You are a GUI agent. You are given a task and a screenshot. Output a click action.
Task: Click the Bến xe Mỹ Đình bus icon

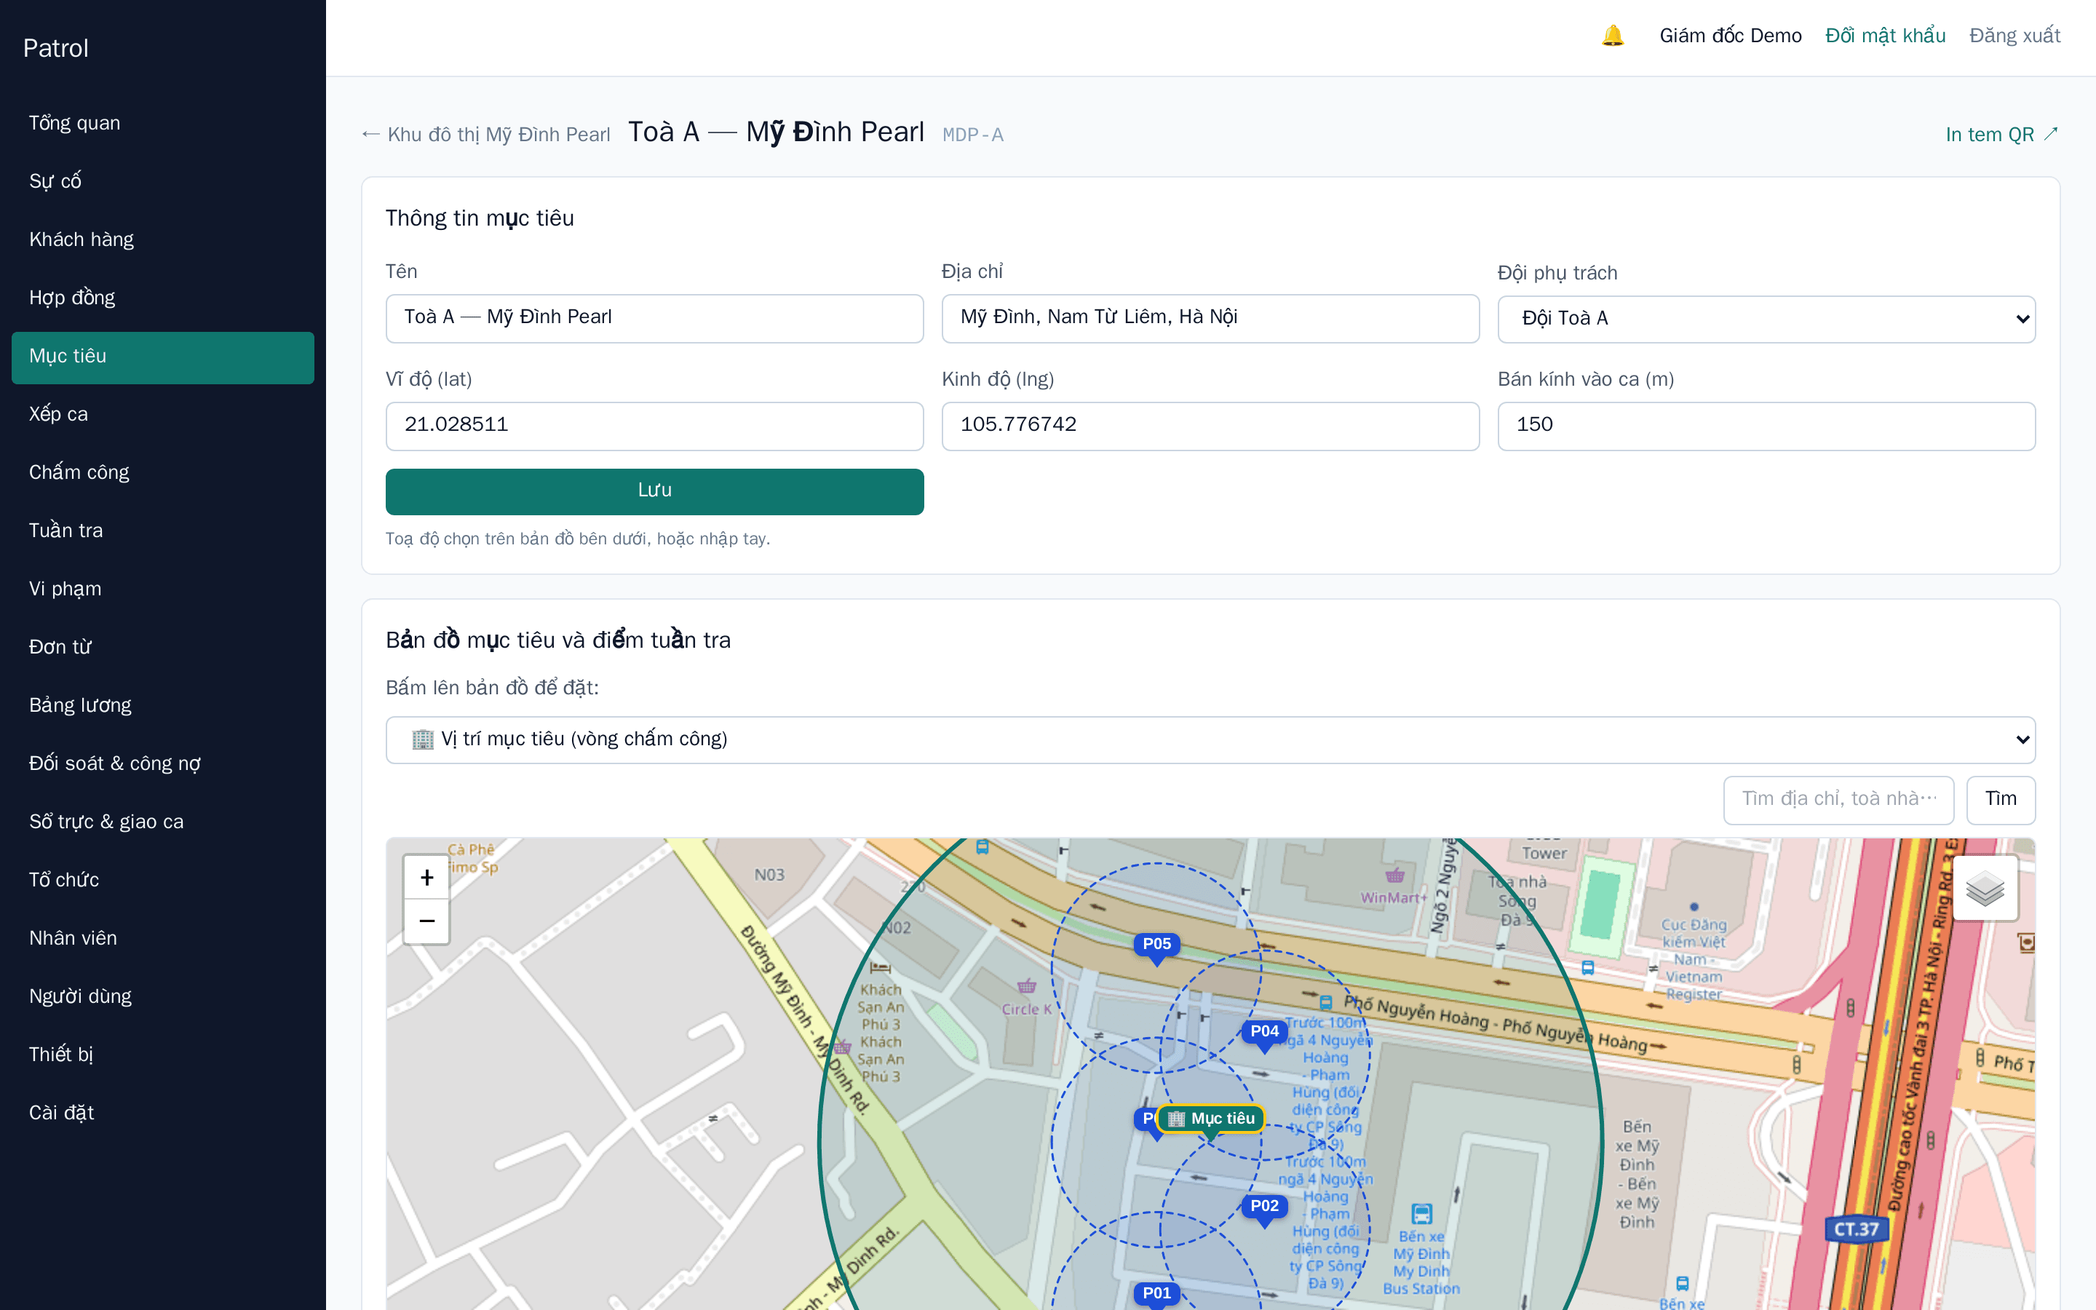[x=1421, y=1213]
